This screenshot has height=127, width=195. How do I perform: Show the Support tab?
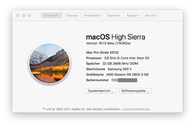click(133, 15)
